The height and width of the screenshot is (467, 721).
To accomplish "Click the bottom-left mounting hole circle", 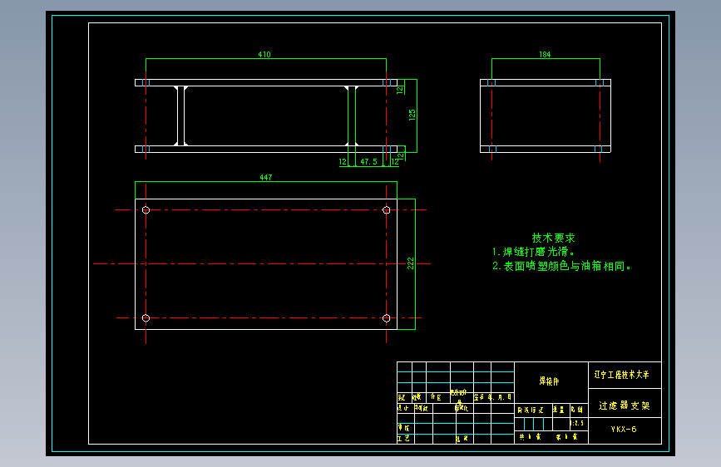I will (146, 318).
